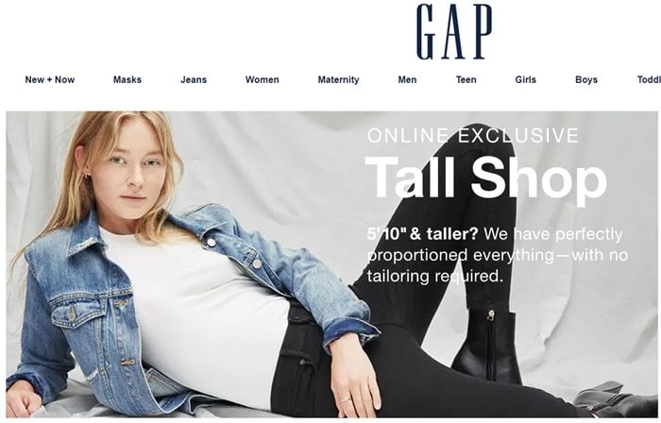Select the Women navigation item
Viewport: 661px width, 423px height.
pos(263,79)
